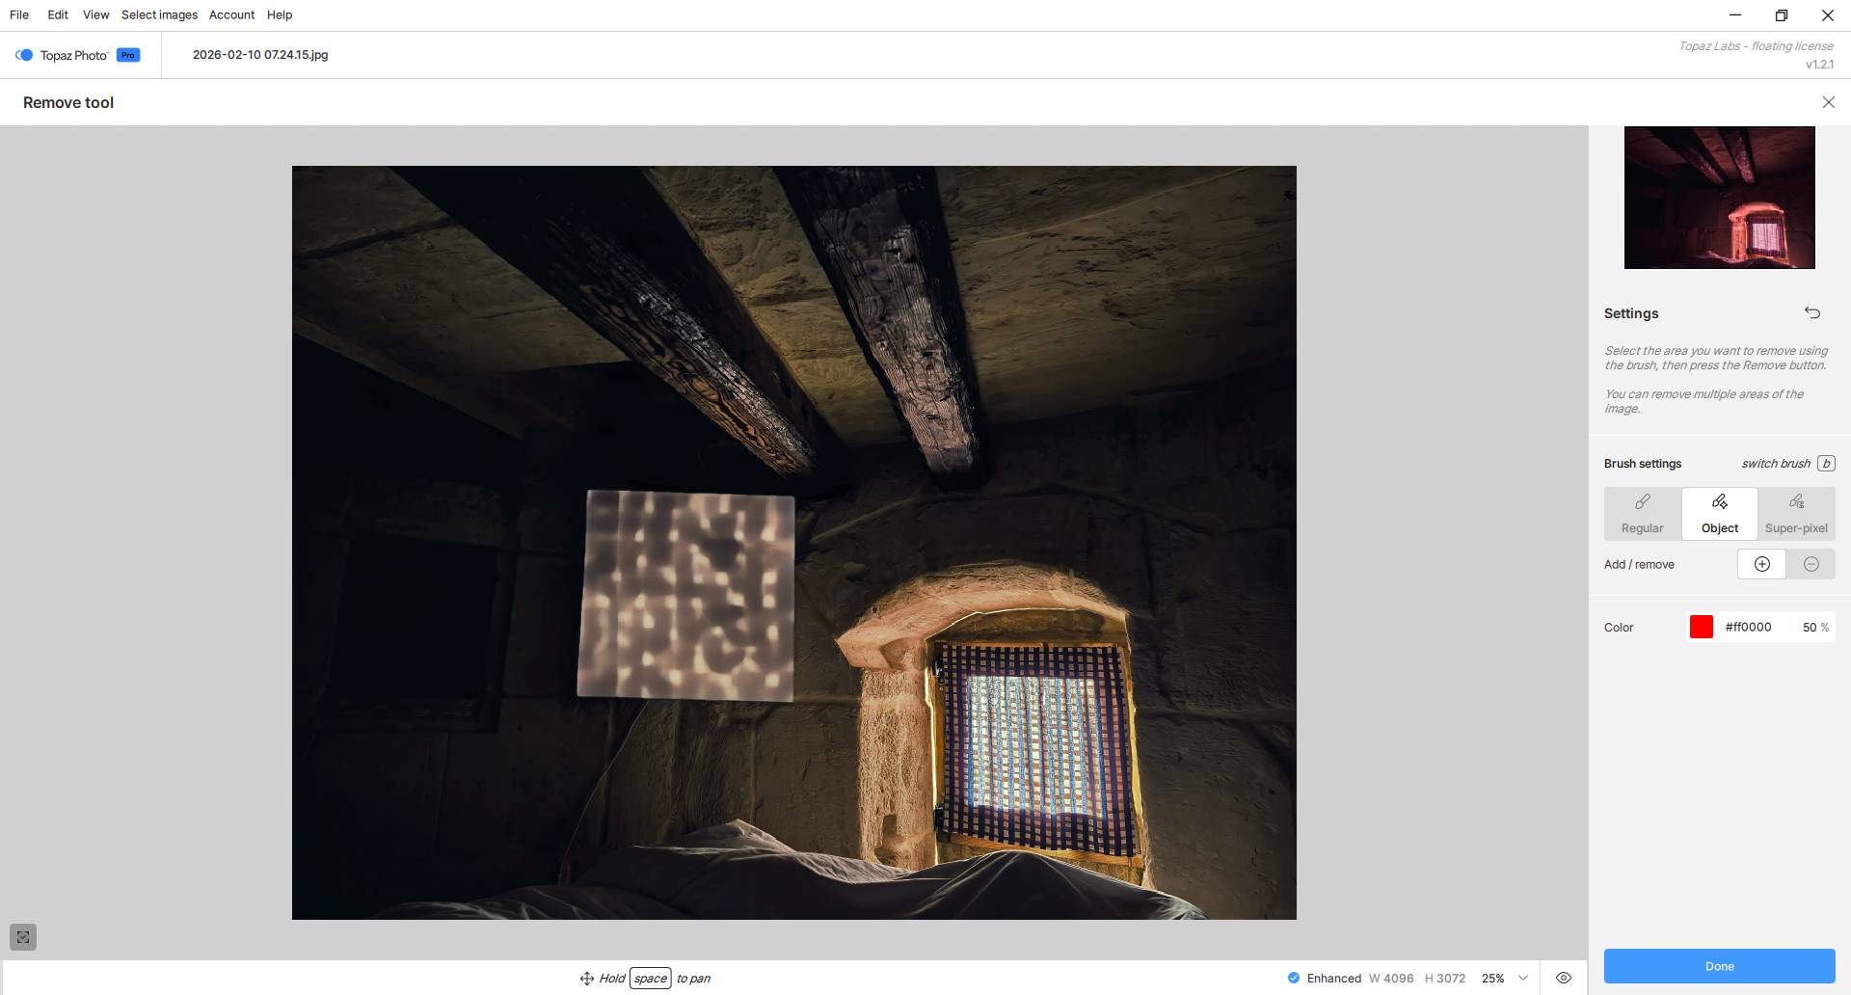Edit the #ff0000 hex color field
The width and height of the screenshot is (1851, 995).
1748,627
